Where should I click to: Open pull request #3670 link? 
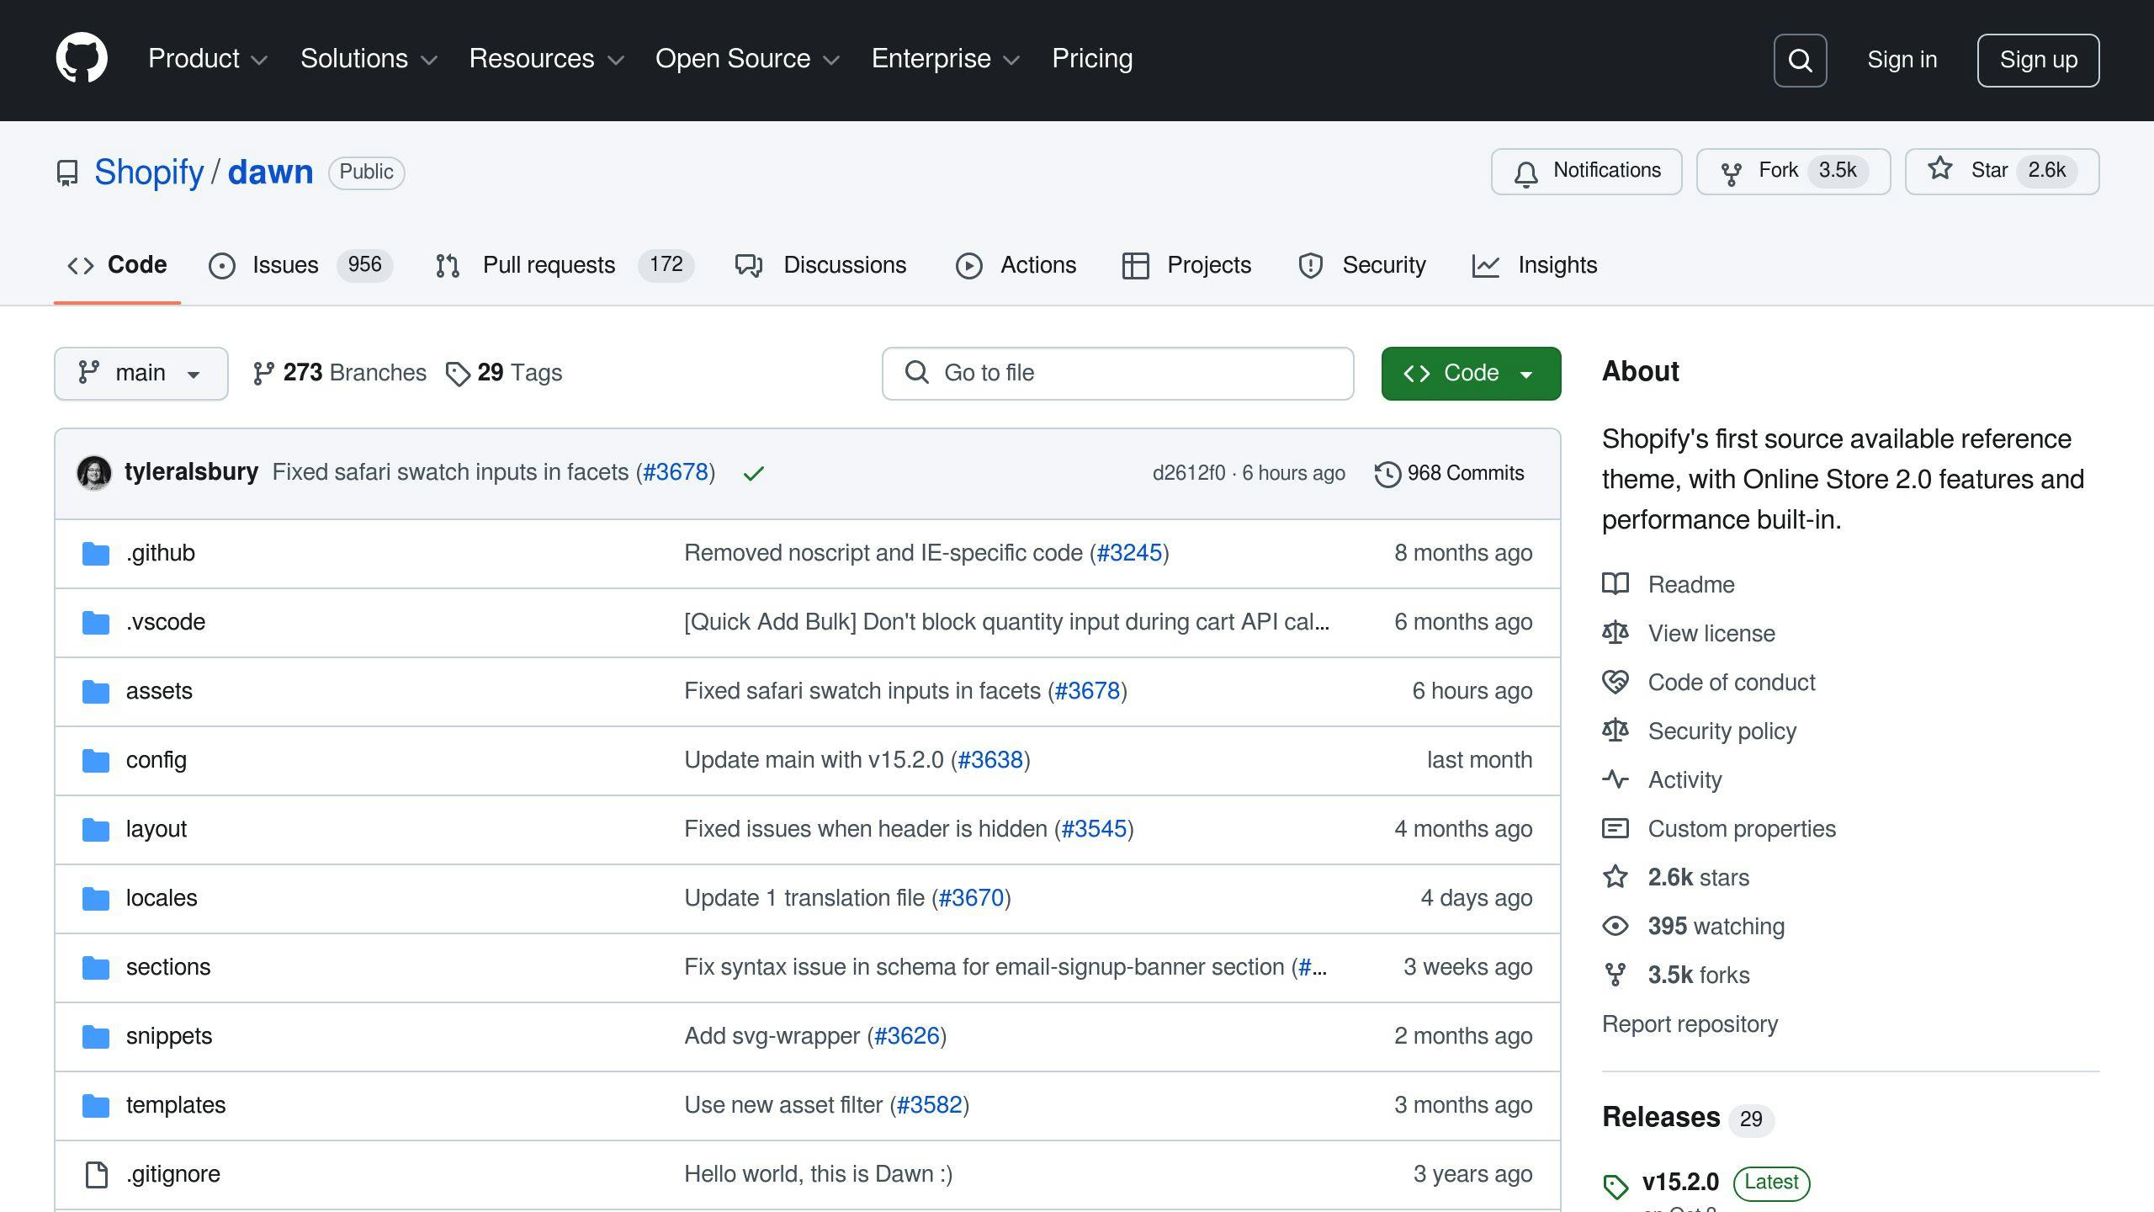[971, 898]
